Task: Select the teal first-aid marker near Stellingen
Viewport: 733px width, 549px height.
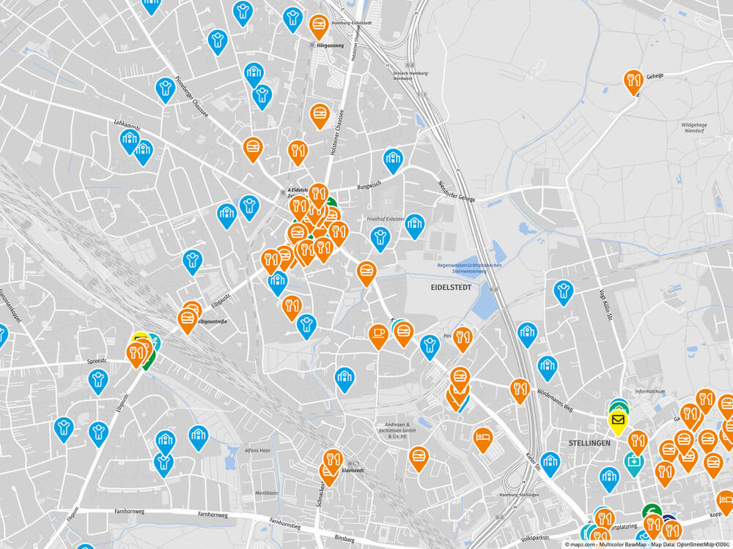Action: (633, 463)
